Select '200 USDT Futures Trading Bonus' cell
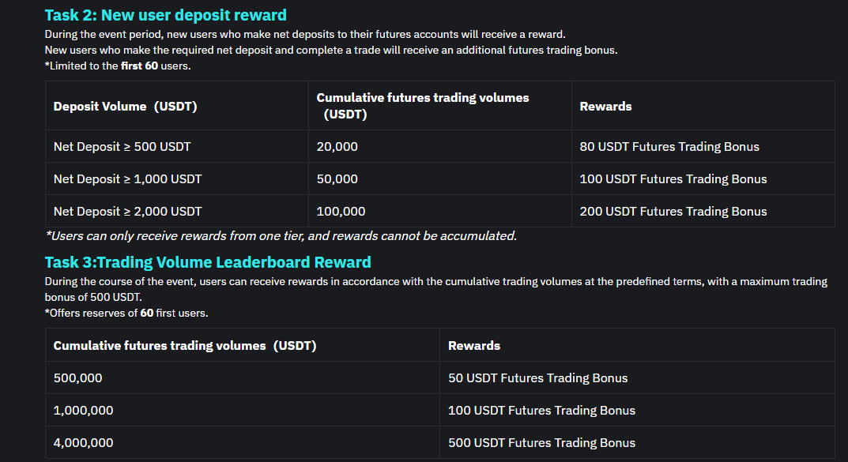The width and height of the screenshot is (848, 462). (x=703, y=212)
